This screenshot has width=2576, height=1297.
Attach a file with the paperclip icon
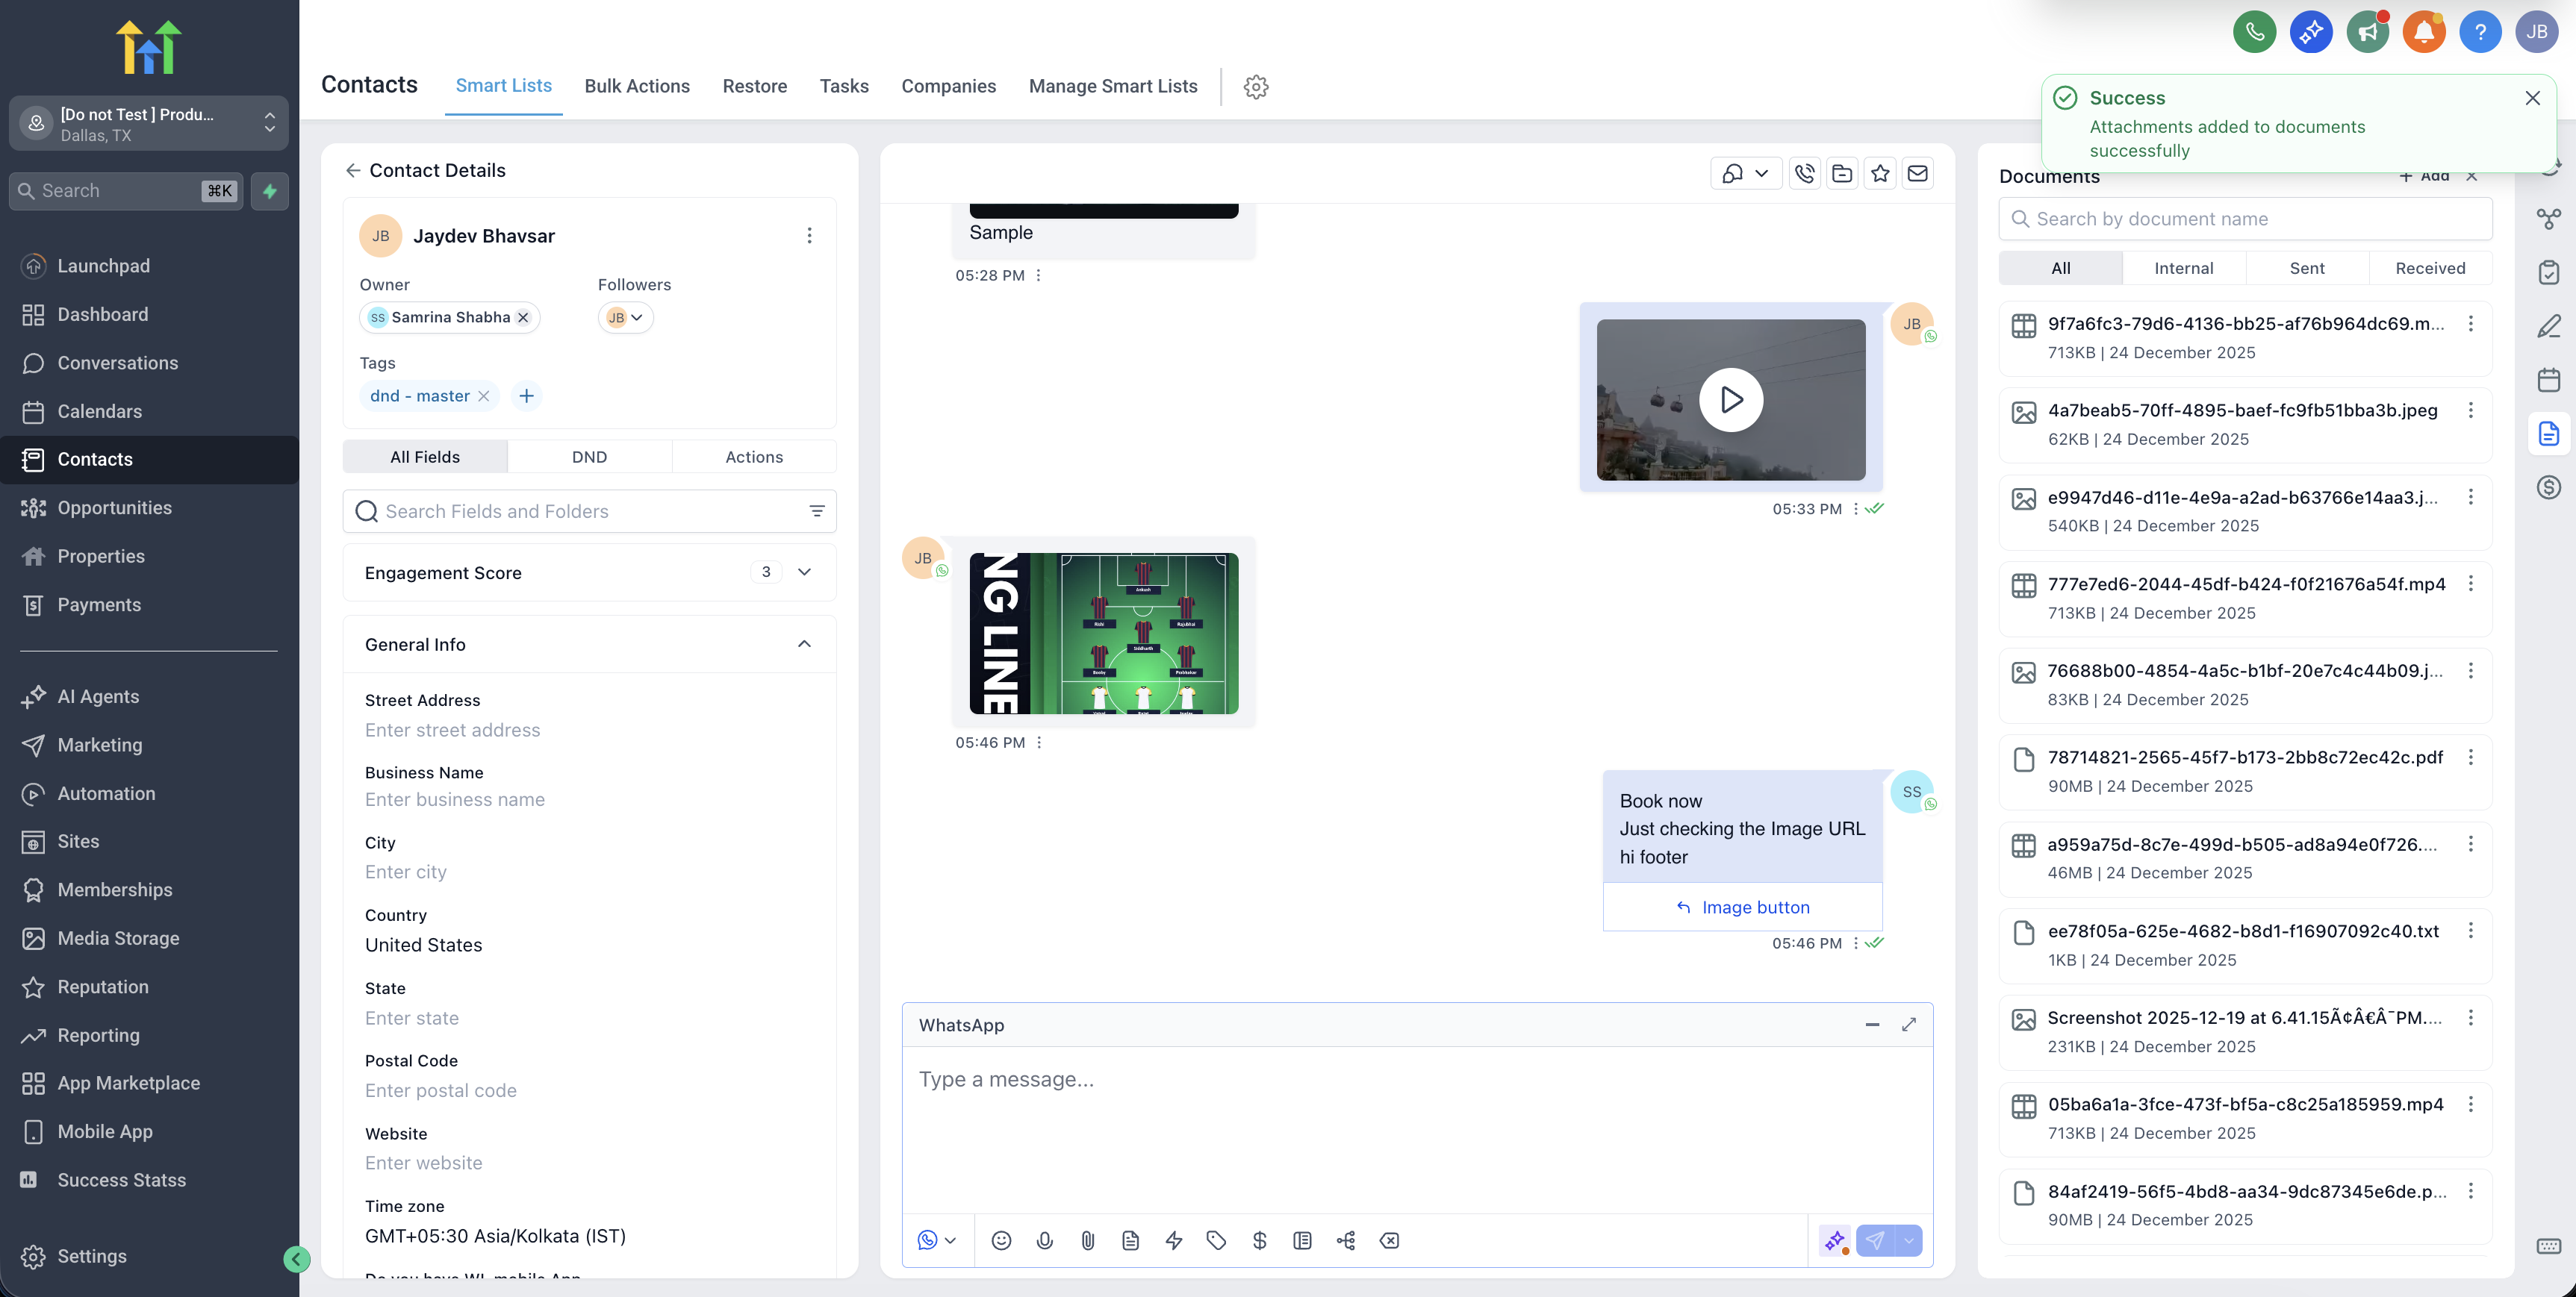[1088, 1240]
